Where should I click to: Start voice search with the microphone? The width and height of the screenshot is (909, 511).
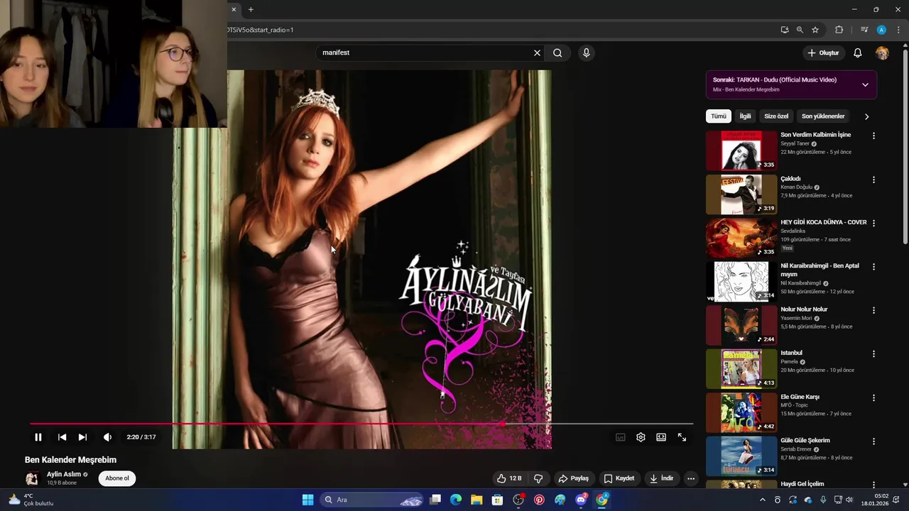(586, 53)
